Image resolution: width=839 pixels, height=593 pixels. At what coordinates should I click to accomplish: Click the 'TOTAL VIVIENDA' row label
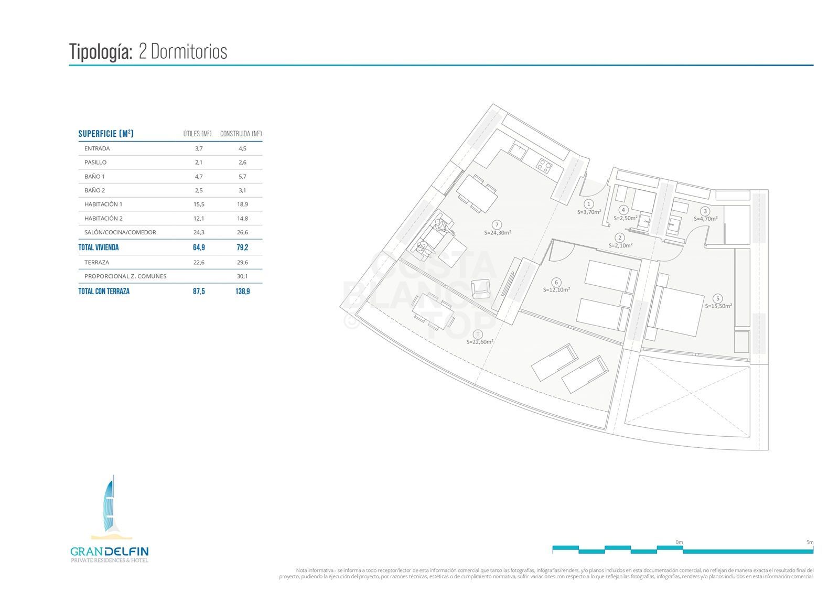pos(99,247)
